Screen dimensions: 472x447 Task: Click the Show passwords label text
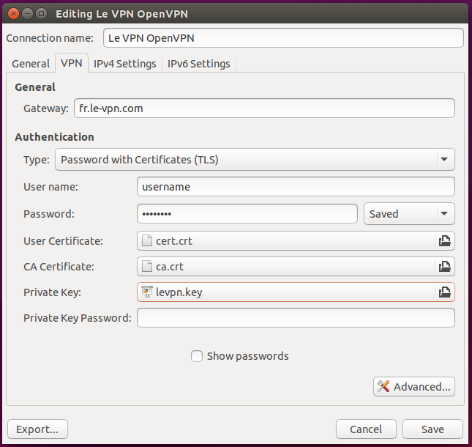pos(248,356)
